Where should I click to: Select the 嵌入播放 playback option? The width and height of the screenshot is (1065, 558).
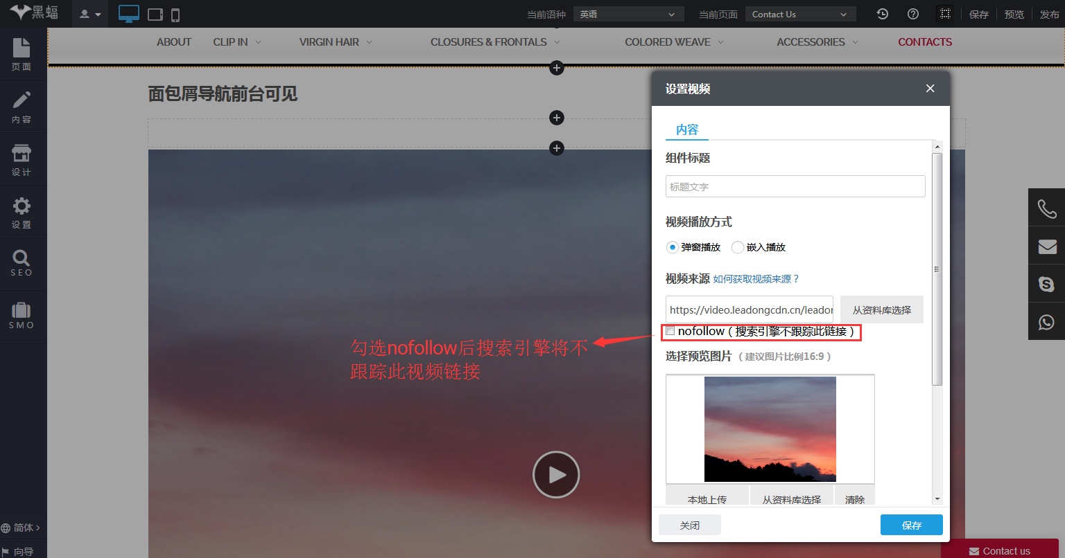pos(737,247)
